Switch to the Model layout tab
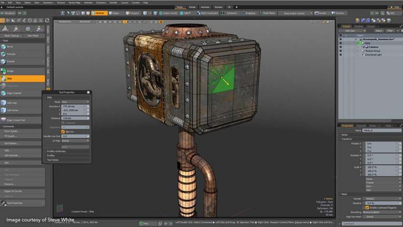The height and width of the screenshot is (227, 403). pos(192,7)
